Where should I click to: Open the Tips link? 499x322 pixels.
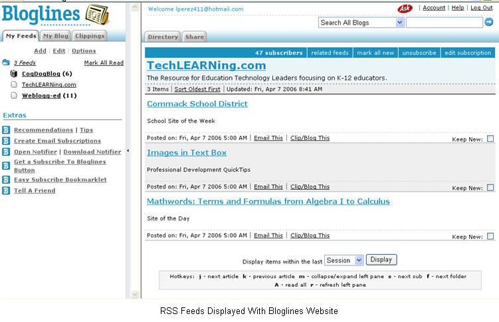coord(86,129)
